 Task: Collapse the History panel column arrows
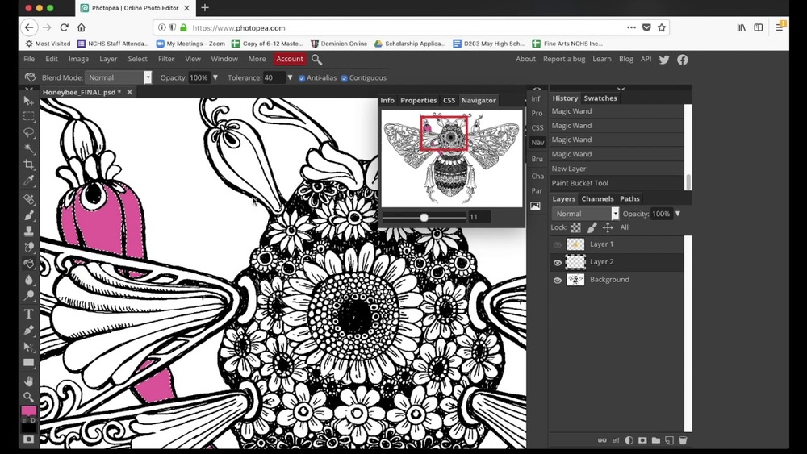(621, 89)
